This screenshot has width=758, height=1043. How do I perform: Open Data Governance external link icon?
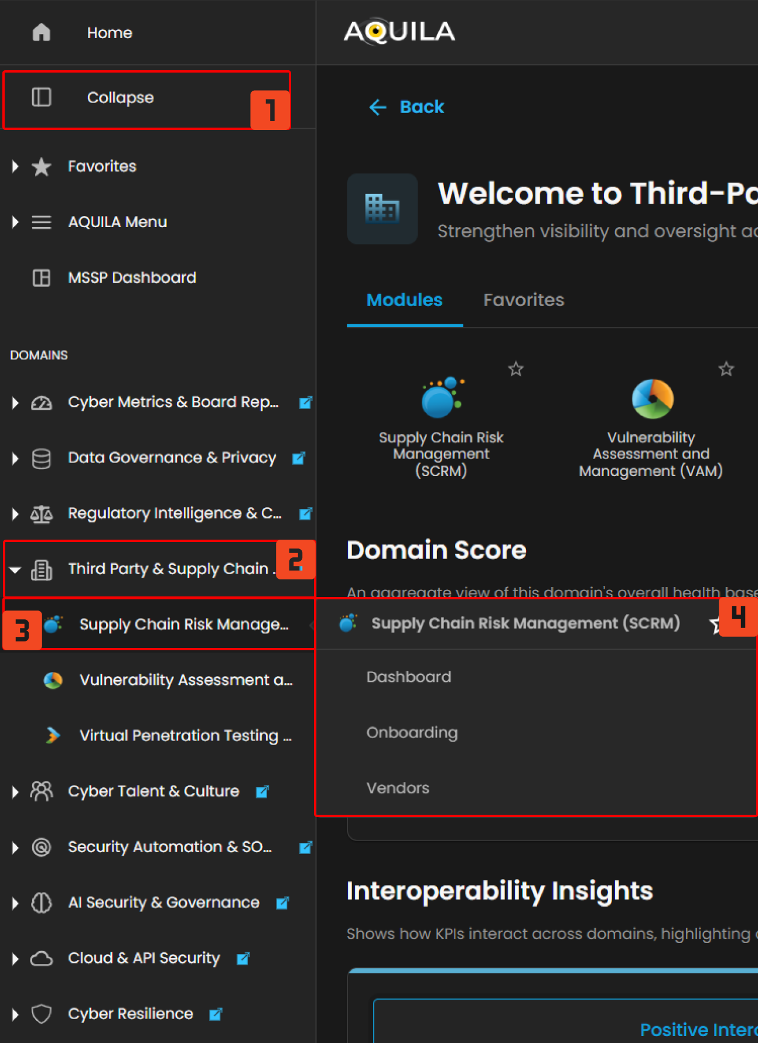pyautogui.click(x=298, y=458)
